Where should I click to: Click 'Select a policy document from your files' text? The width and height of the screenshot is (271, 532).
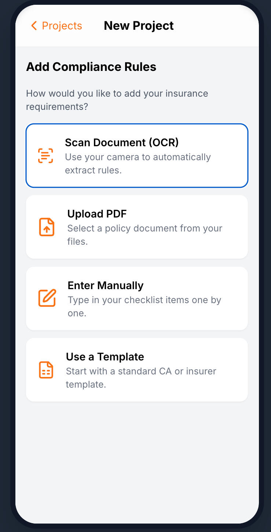pyautogui.click(x=145, y=235)
